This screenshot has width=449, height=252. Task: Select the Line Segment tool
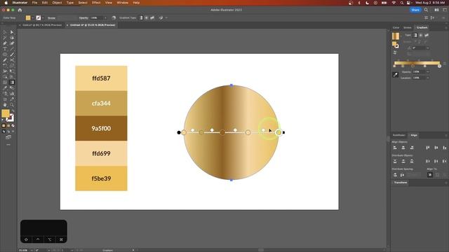click(x=12, y=49)
